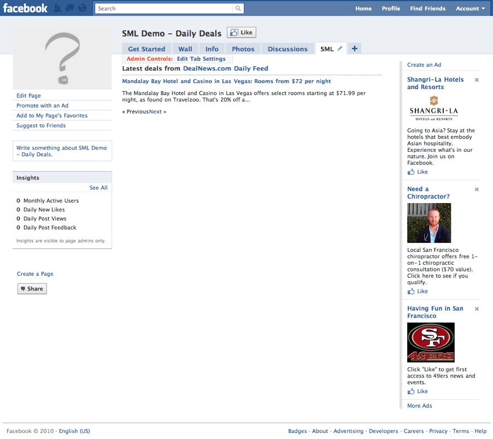The height and width of the screenshot is (439, 493).
Task: Open Developers footer link
Action: tap(384, 431)
